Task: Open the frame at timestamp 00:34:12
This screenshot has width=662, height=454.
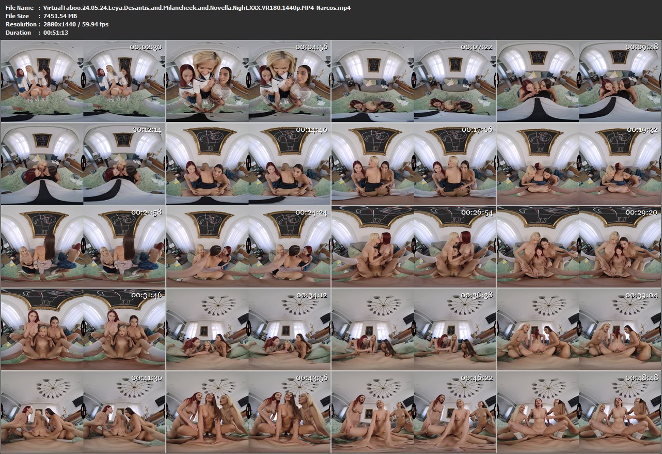Action: pyautogui.click(x=248, y=329)
